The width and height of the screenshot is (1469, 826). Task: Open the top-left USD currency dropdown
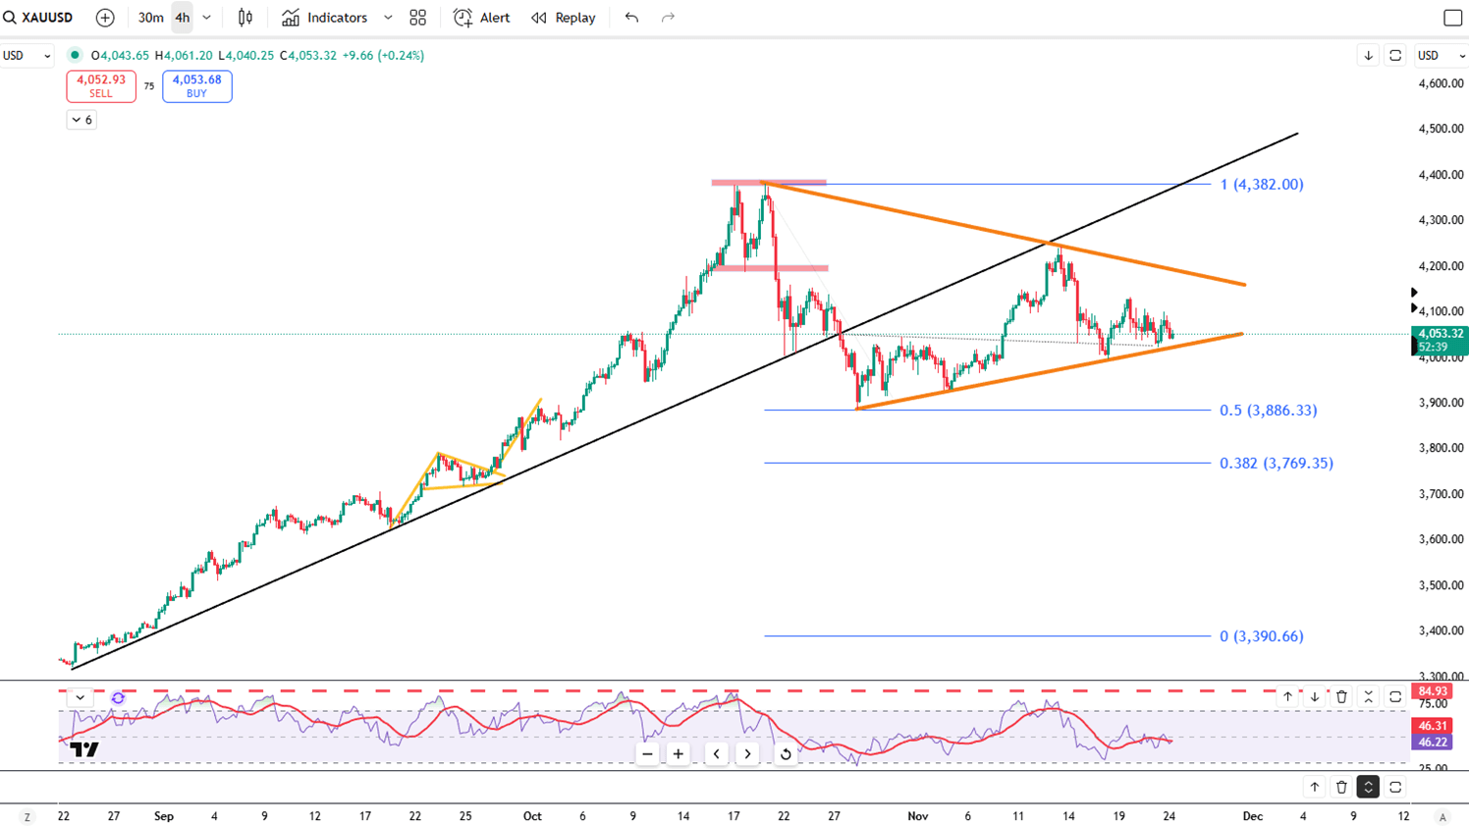tap(27, 56)
